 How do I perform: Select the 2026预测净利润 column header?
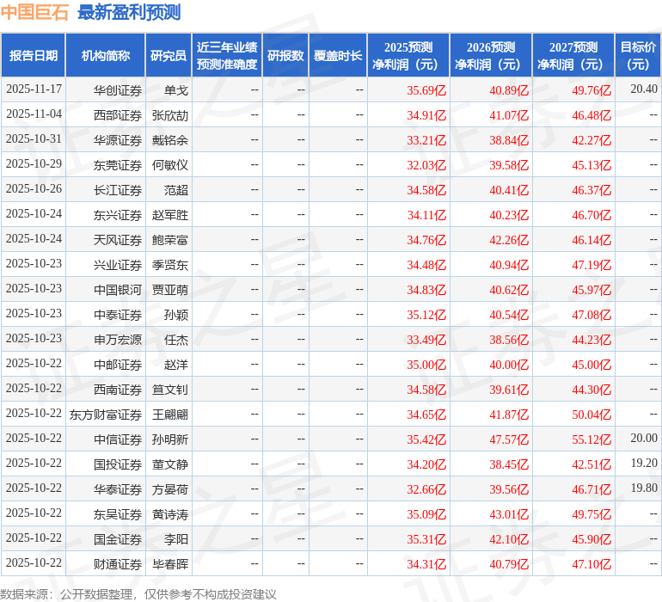pos(491,56)
